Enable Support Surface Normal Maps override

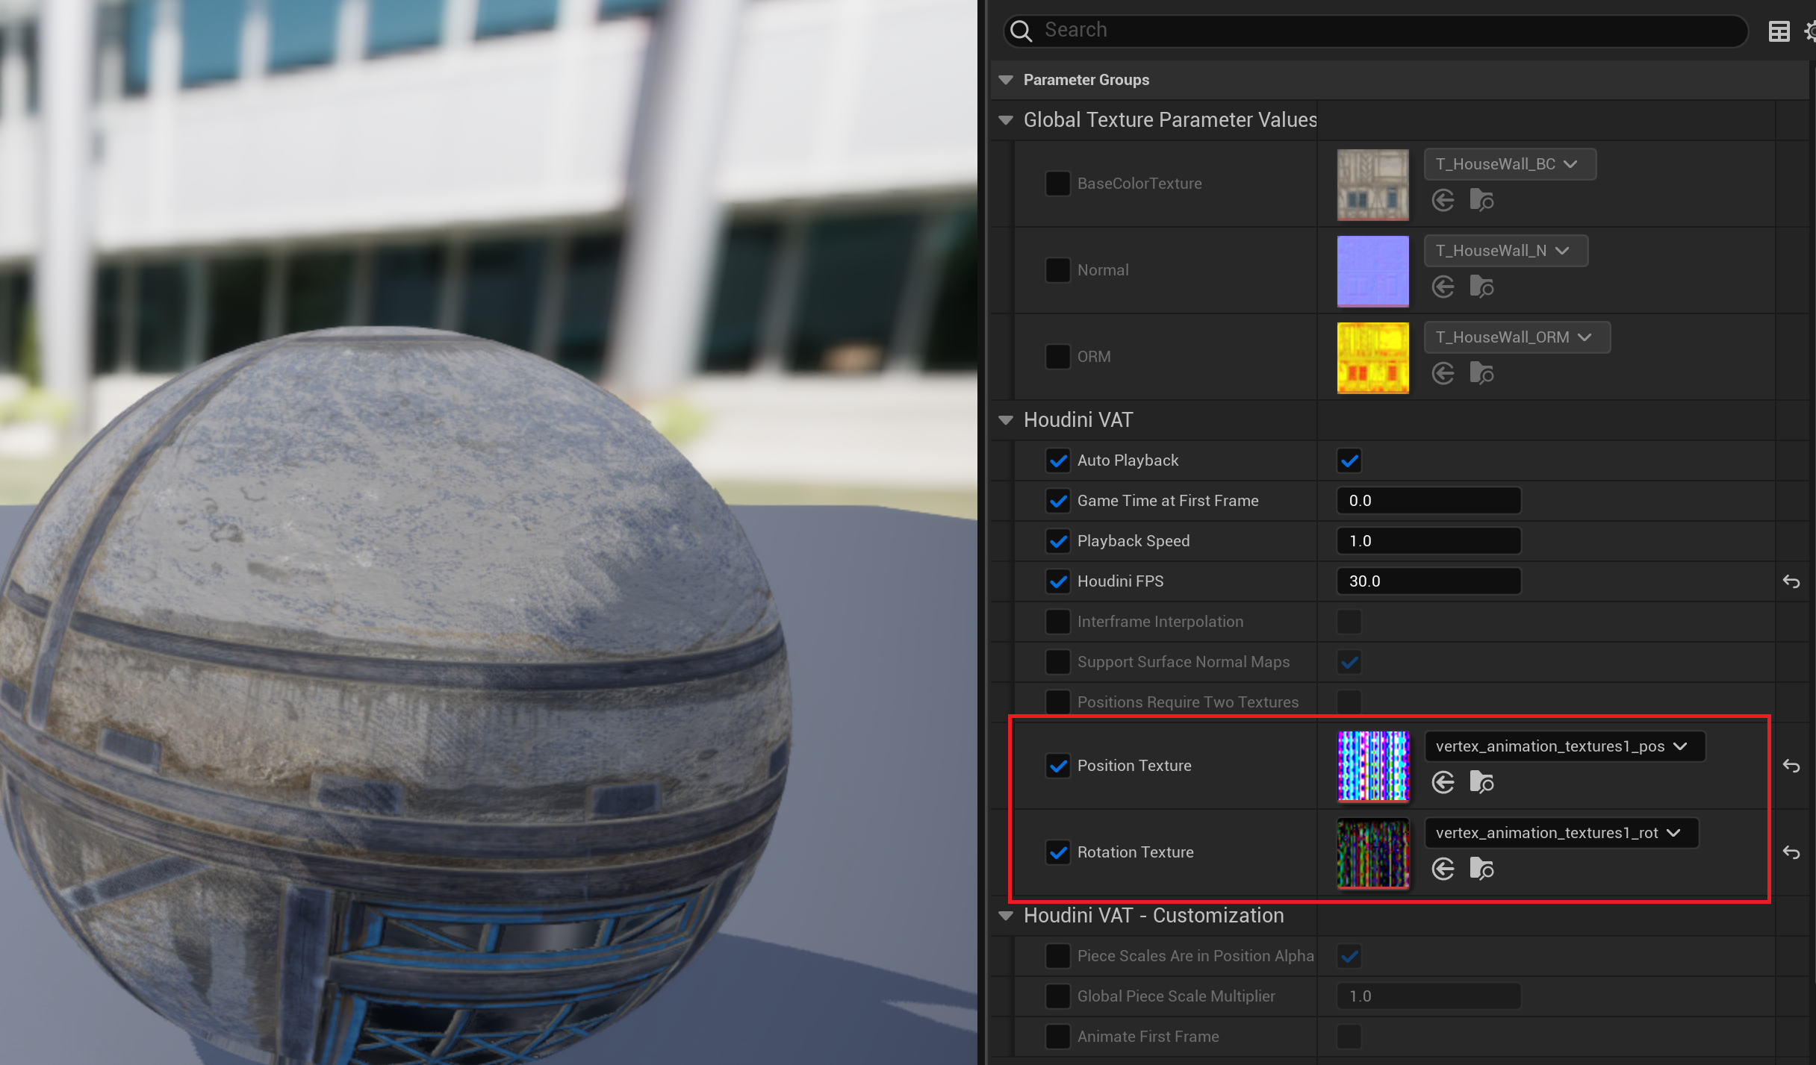pyautogui.click(x=1057, y=662)
